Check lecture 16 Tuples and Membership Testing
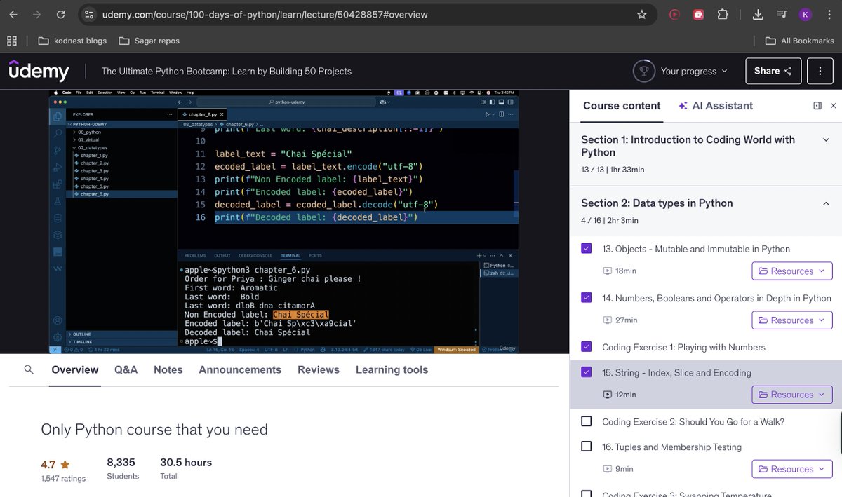The width and height of the screenshot is (842, 497). 587,447
